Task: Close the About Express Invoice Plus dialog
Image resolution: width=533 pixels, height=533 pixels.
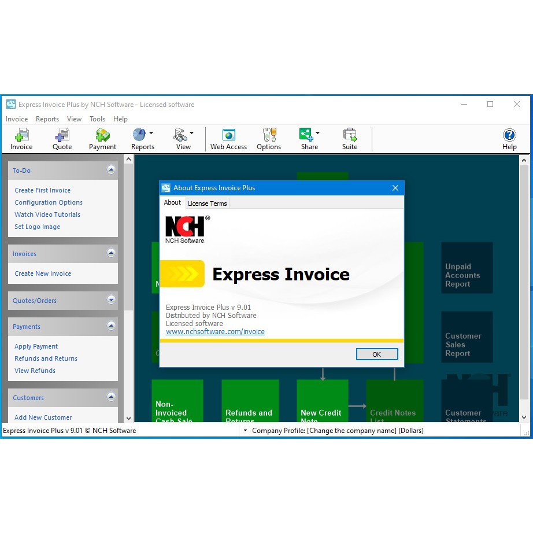Action: [395, 188]
